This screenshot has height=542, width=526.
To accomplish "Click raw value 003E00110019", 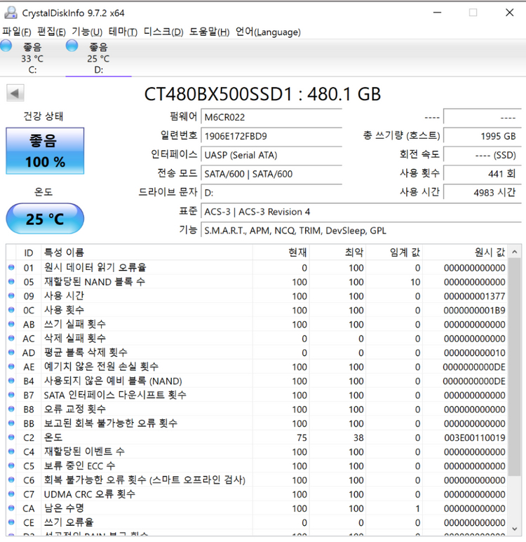I will click(475, 438).
